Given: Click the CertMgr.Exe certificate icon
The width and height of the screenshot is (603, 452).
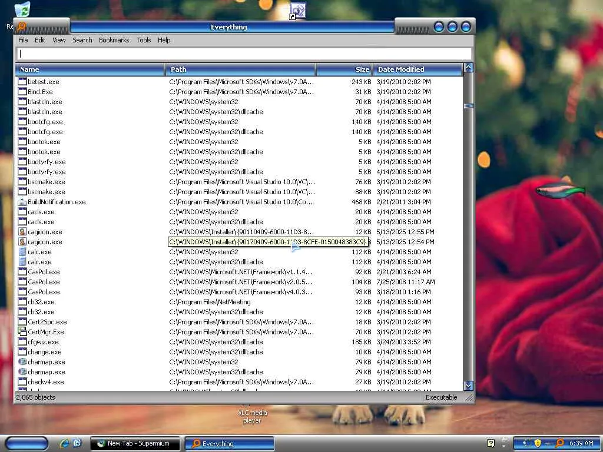Looking at the screenshot, I should pos(22,332).
